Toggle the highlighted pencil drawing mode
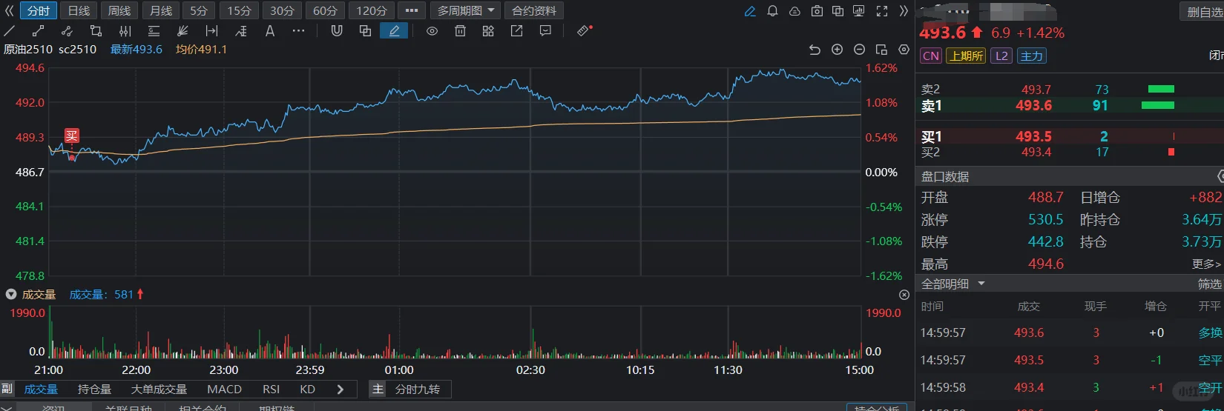This screenshot has width=1224, height=411. pyautogui.click(x=394, y=31)
